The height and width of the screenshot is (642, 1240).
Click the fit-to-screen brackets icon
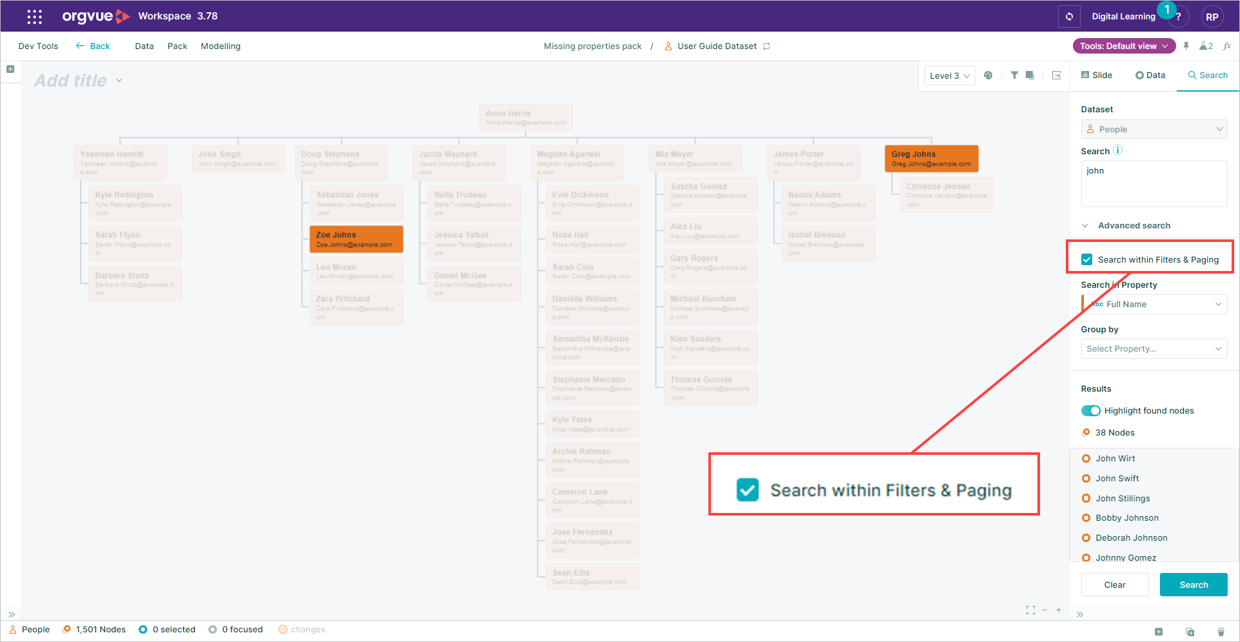tap(1030, 610)
